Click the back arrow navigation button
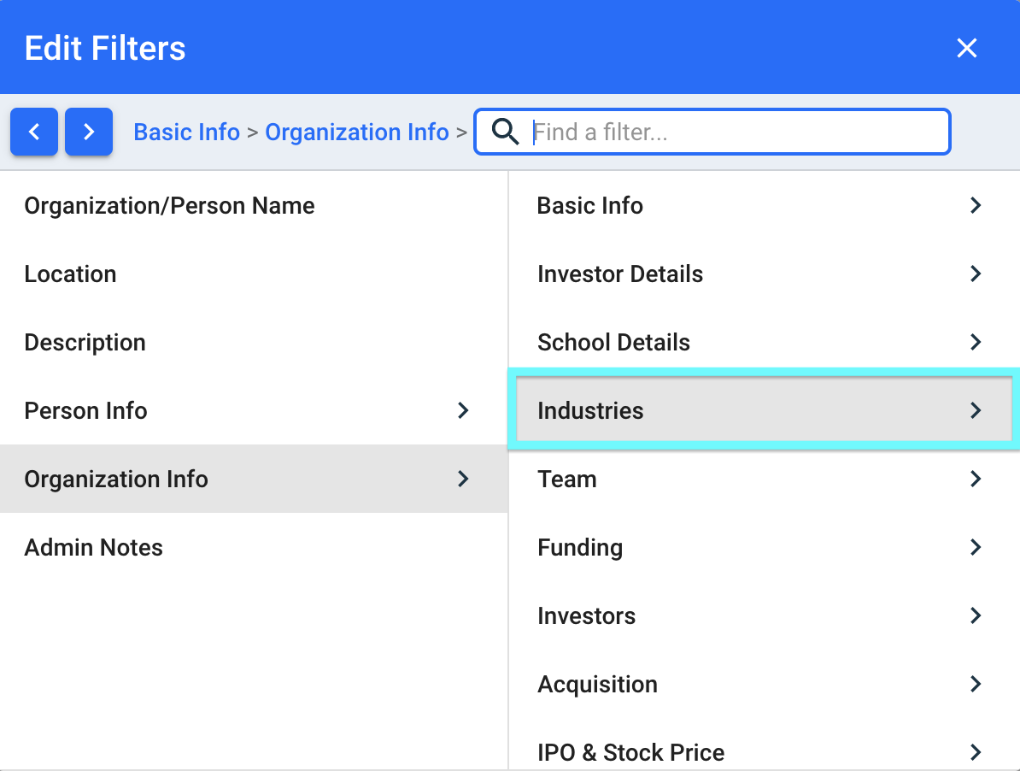 click(34, 132)
